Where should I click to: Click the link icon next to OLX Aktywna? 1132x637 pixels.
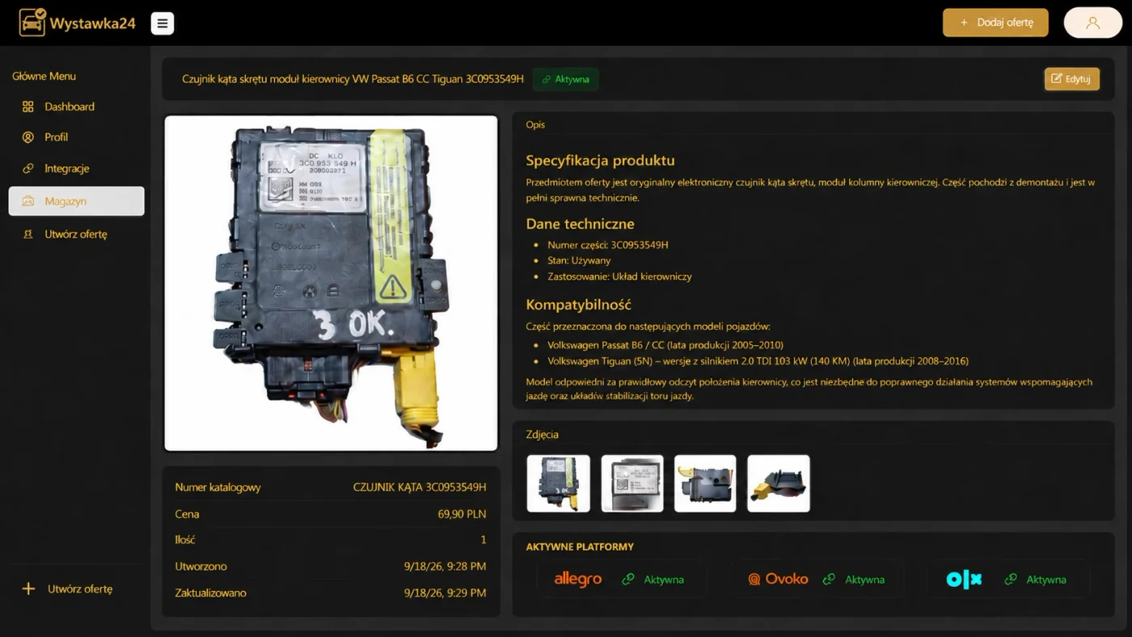coord(1011,580)
